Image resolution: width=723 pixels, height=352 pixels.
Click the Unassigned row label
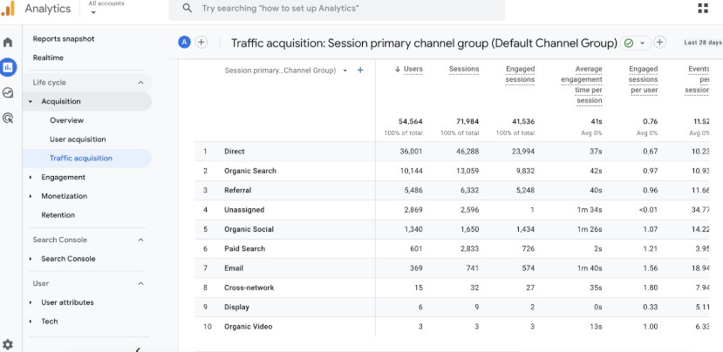[244, 210]
